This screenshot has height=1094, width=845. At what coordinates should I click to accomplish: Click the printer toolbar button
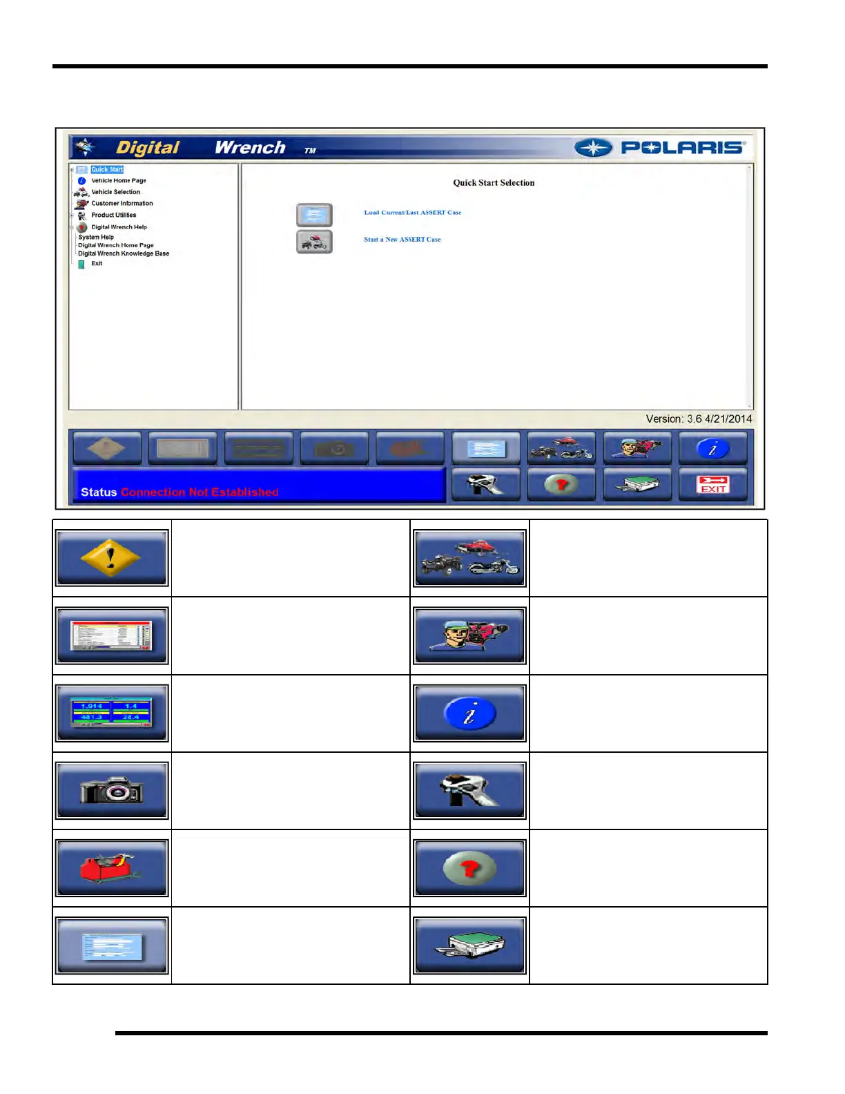pos(637,484)
